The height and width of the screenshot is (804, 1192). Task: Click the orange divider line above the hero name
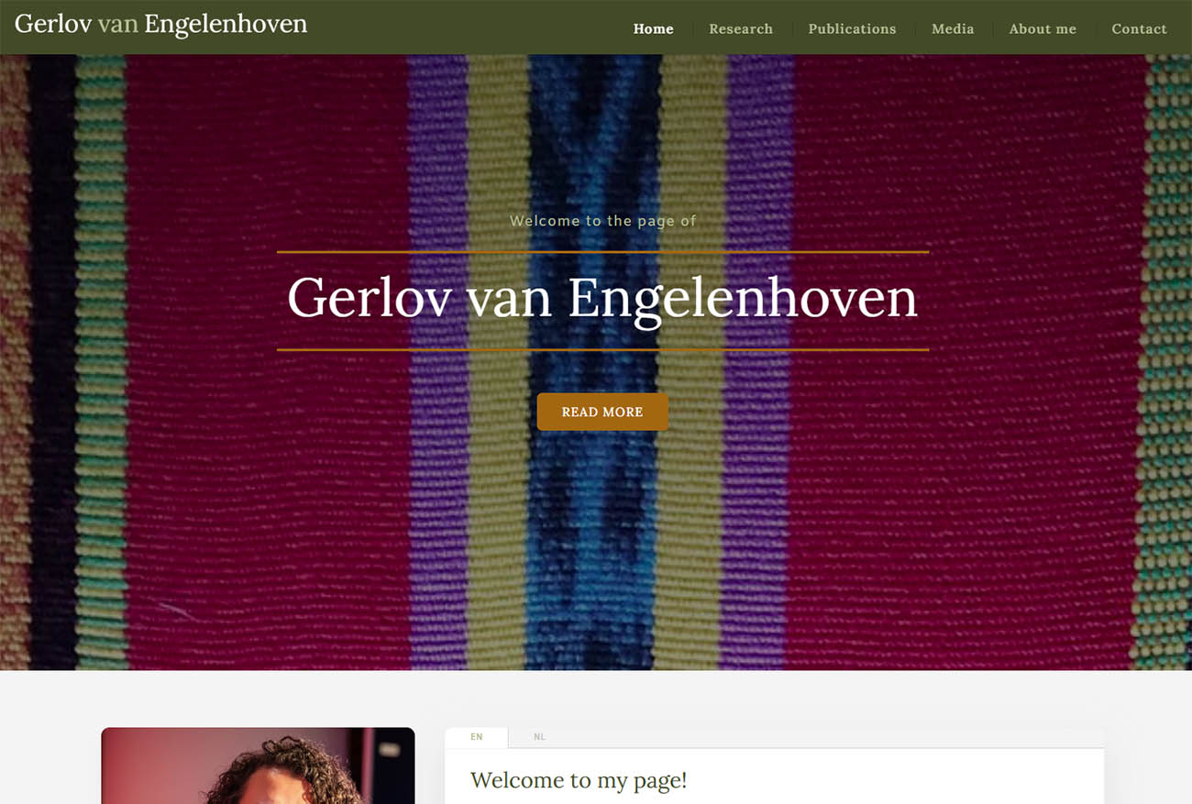(x=602, y=251)
